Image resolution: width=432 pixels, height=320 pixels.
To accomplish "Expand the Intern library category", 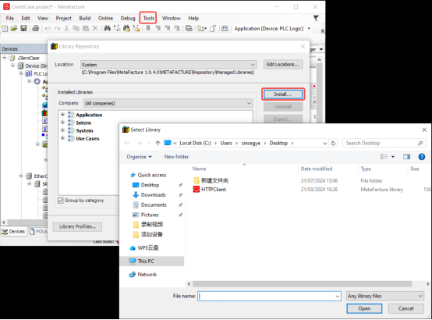I will (62, 123).
